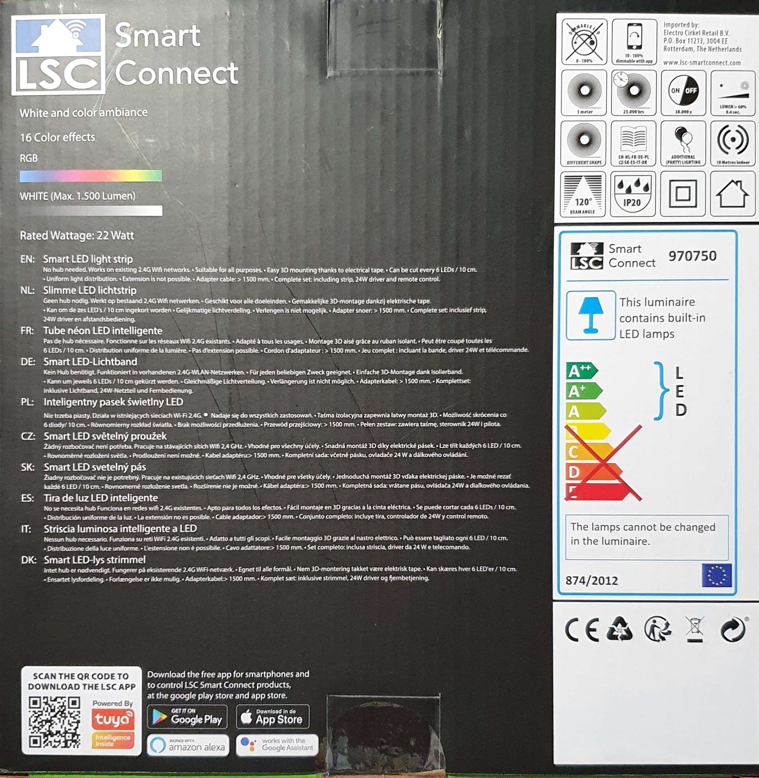
Task: Click 'Striscia luminosa intelligente a LED' heading
Action: [120, 529]
